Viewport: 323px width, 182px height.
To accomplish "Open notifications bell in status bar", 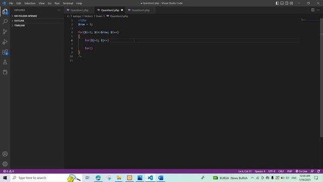I will pos(318,171).
